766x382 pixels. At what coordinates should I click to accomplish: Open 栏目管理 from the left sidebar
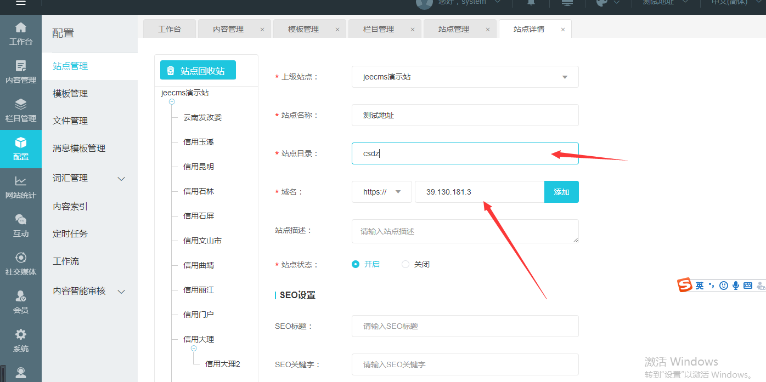[21, 110]
